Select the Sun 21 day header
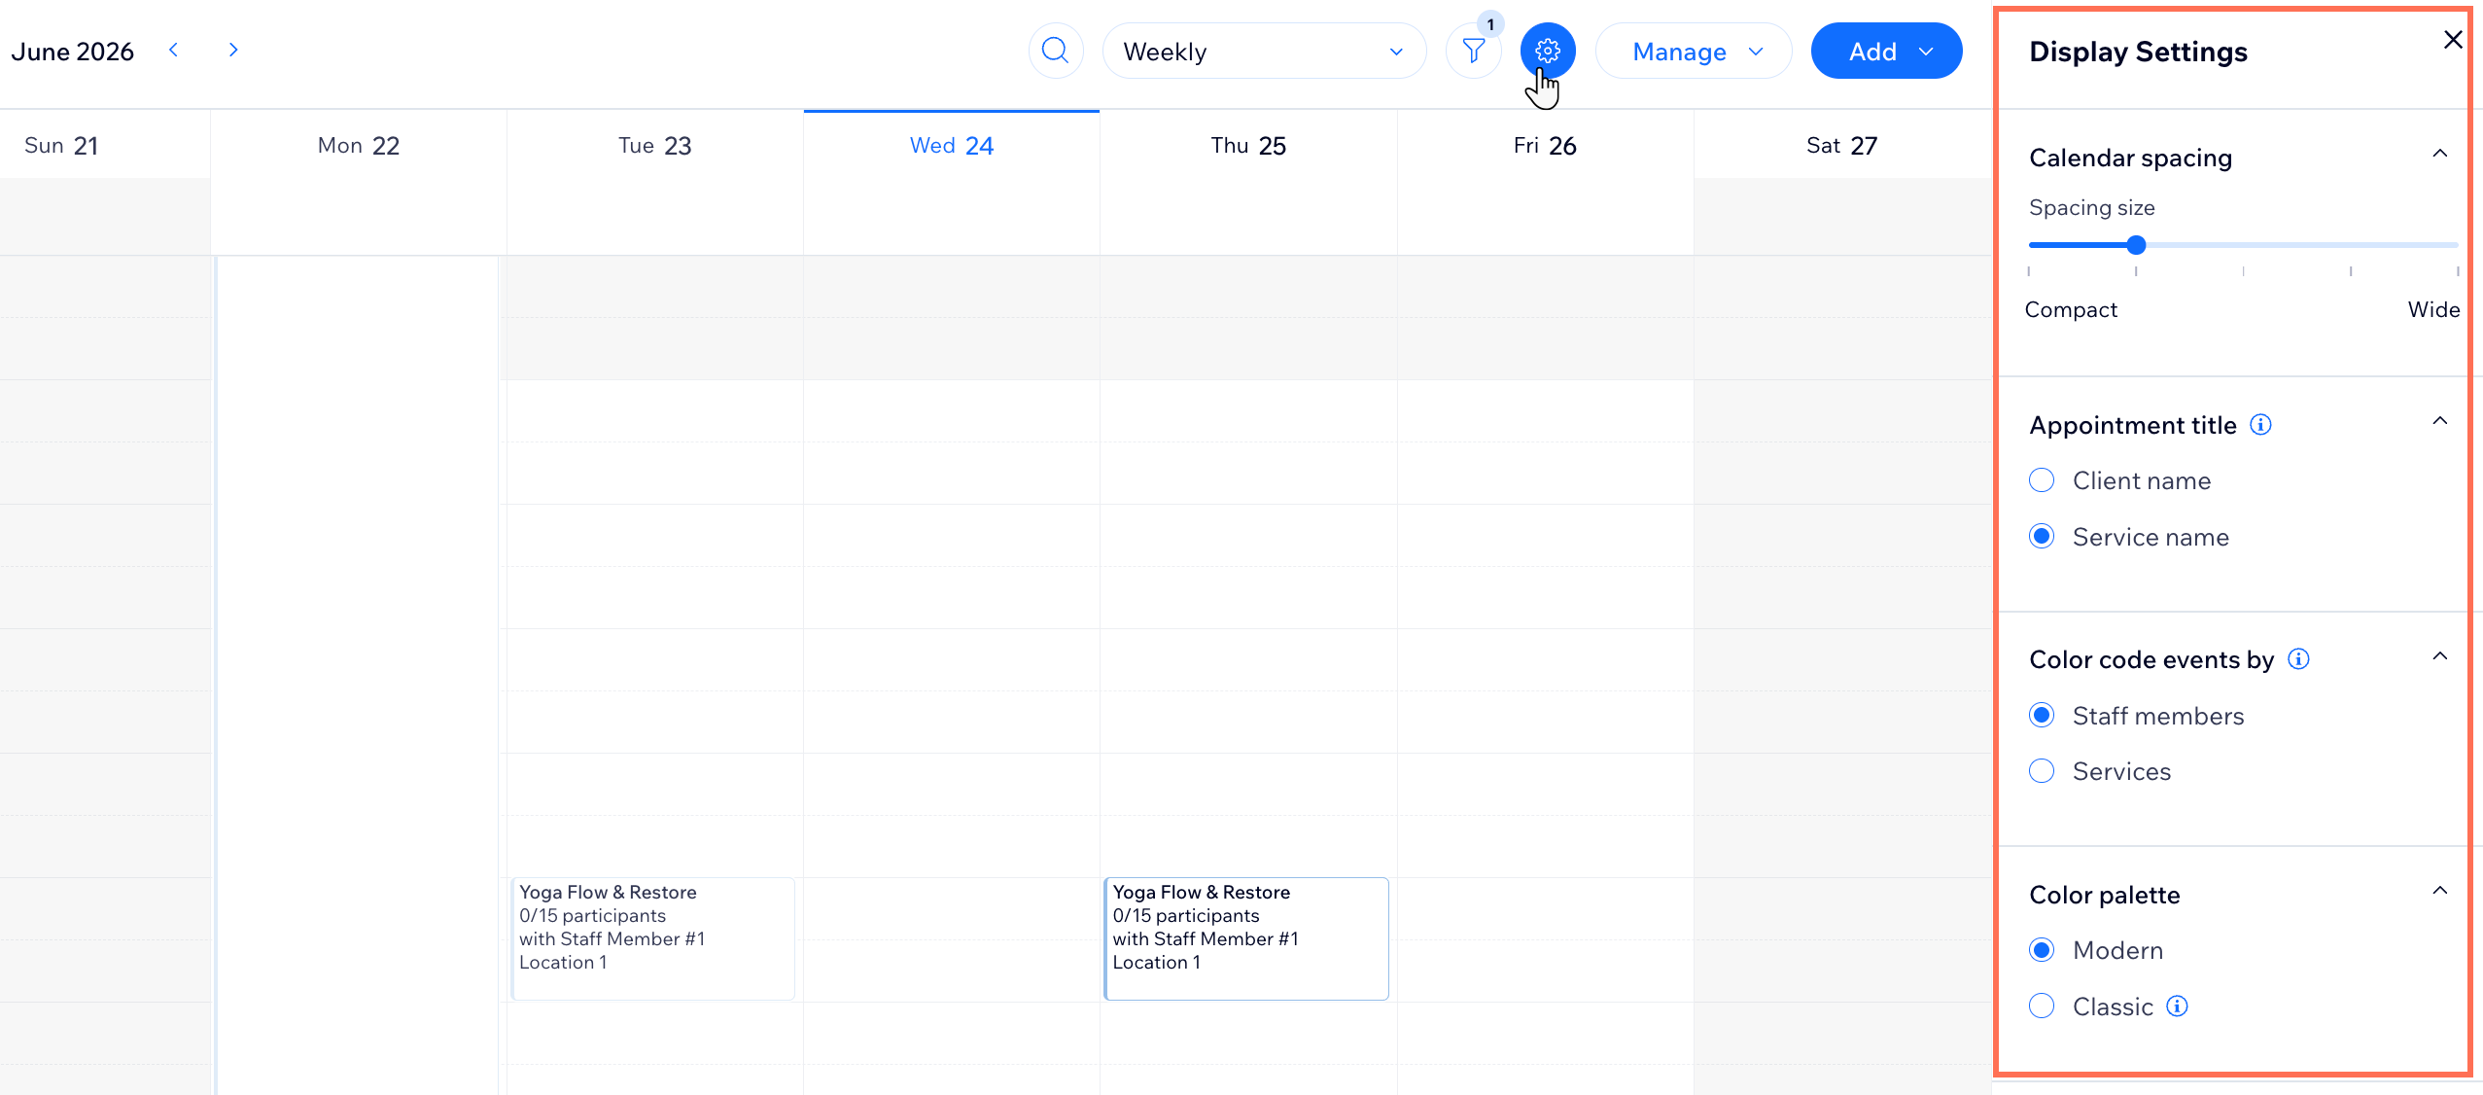The image size is (2483, 1095). tap(61, 146)
